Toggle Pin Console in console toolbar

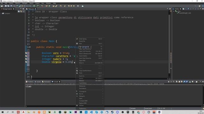[x=190, y=82]
